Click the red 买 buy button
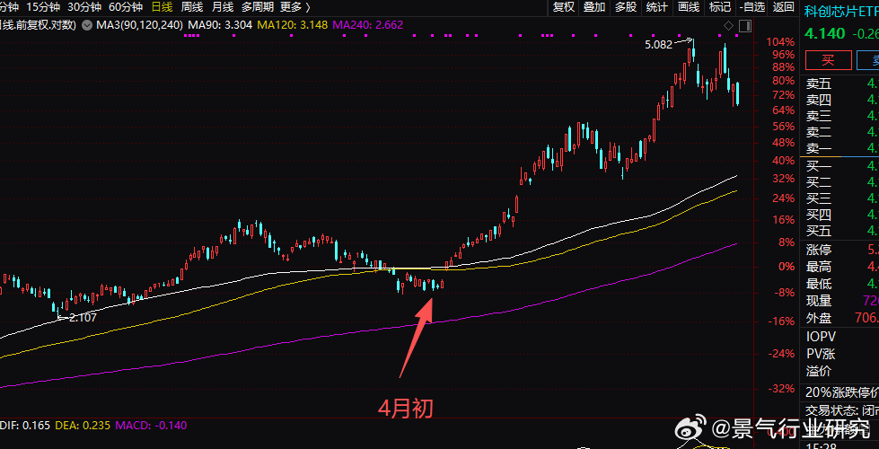 click(x=828, y=60)
